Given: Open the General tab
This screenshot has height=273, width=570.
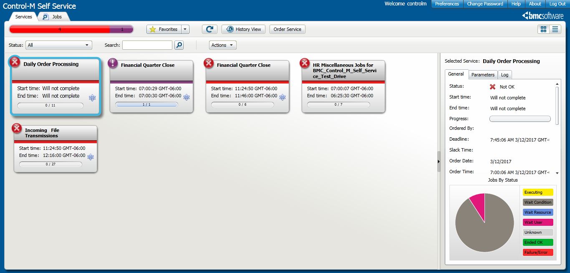Looking at the screenshot, I should (x=456, y=74).
